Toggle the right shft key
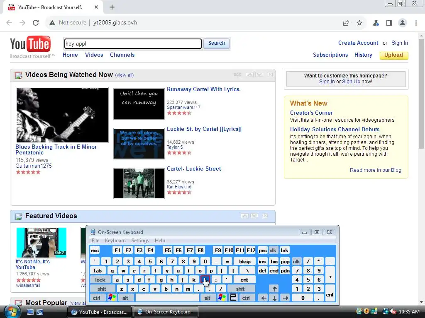 240,289
